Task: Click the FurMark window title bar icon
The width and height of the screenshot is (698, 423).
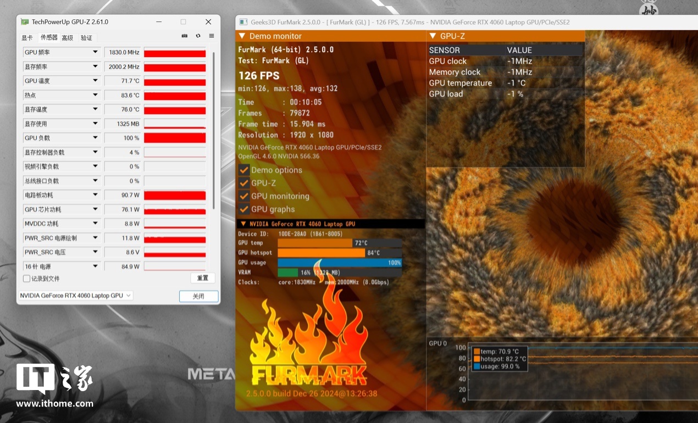Action: 242,23
